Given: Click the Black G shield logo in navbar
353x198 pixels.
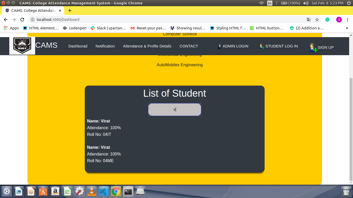Looking at the screenshot, I should (22, 46).
